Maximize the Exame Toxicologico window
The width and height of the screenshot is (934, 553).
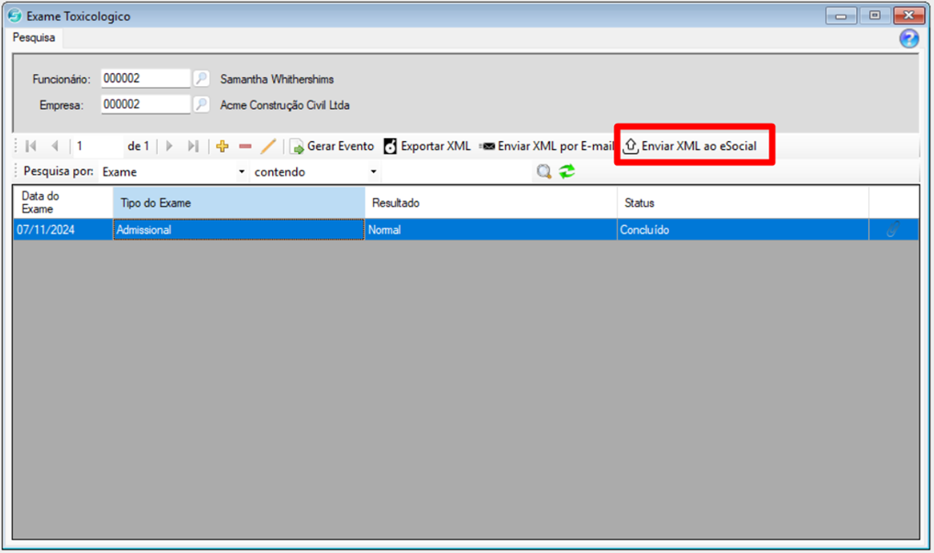point(874,16)
